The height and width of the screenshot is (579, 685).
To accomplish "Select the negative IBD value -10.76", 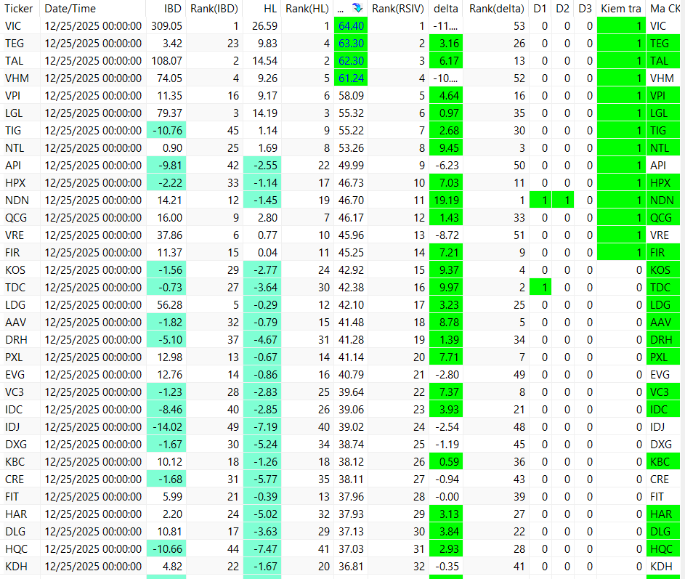I will coord(166,131).
